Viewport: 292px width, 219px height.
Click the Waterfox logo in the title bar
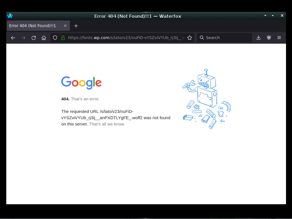[10, 16]
